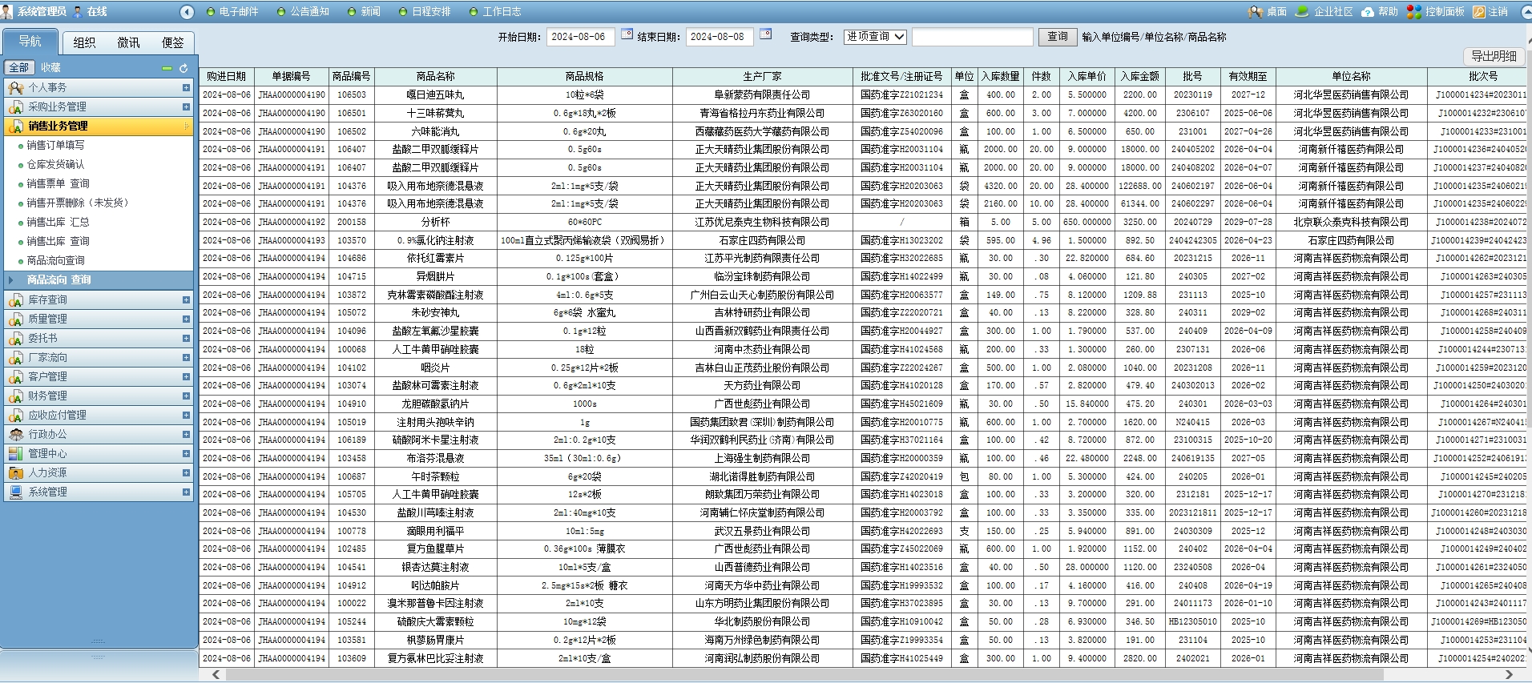Switch to the 导航 tab
This screenshot has width=1532, height=683.
click(30, 42)
